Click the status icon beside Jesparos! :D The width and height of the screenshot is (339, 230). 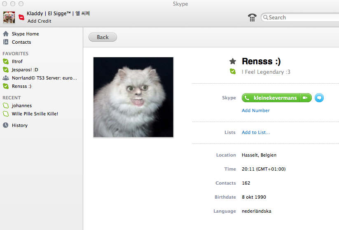tap(6, 70)
